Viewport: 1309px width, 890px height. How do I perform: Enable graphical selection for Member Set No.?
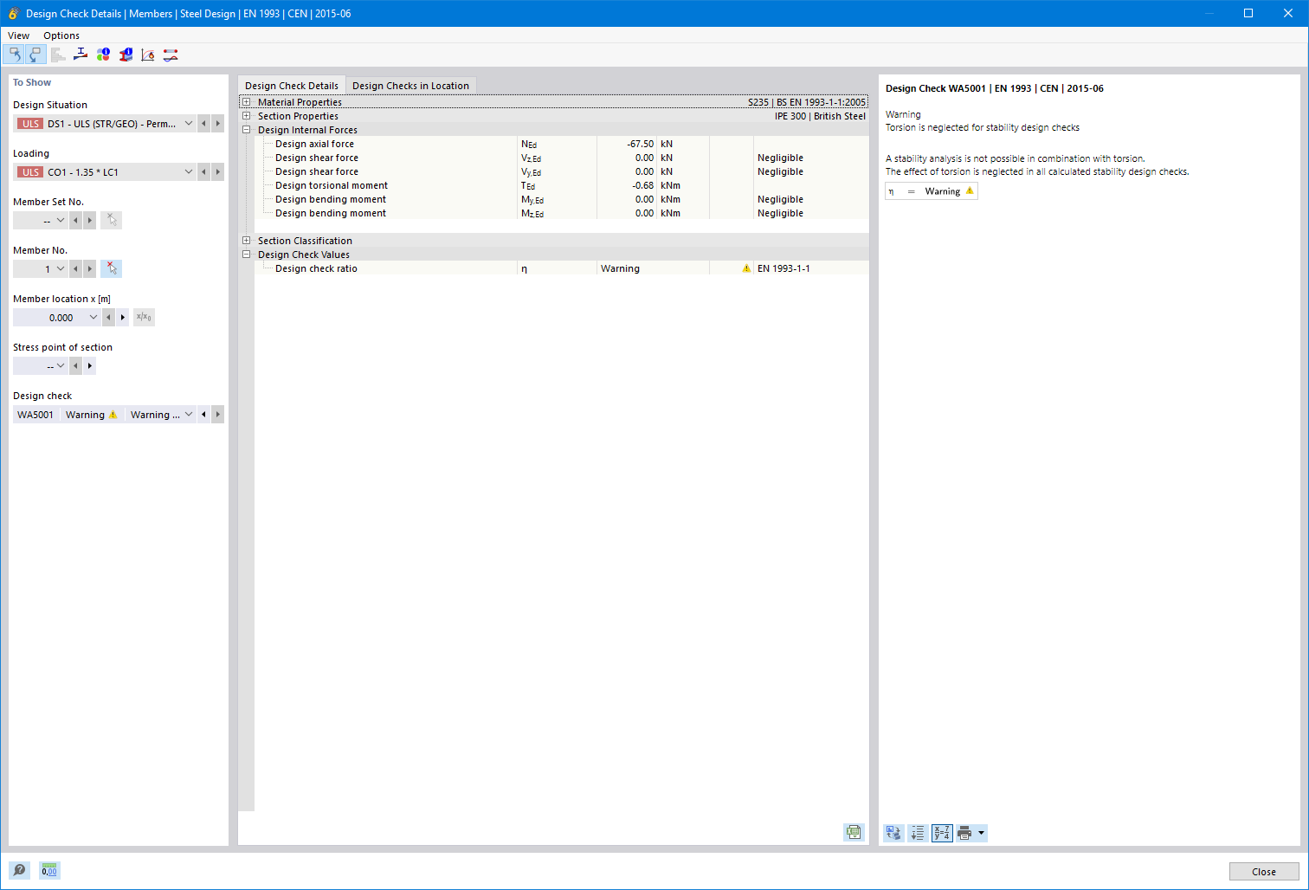111,220
